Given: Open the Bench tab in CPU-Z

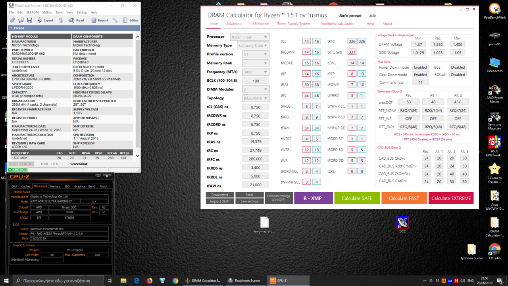Looking at the screenshot, I should [x=92, y=186].
